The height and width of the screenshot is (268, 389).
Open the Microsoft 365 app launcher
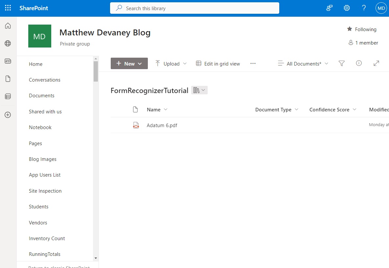click(x=8, y=8)
